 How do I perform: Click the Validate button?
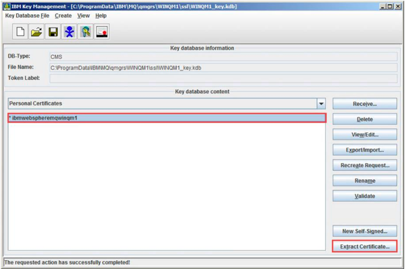pyautogui.click(x=365, y=196)
